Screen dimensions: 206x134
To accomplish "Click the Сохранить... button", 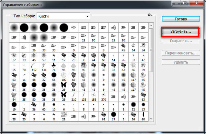I will point(181,41).
